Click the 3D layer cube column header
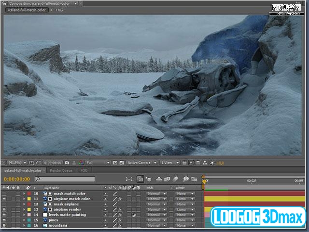 [139, 188]
